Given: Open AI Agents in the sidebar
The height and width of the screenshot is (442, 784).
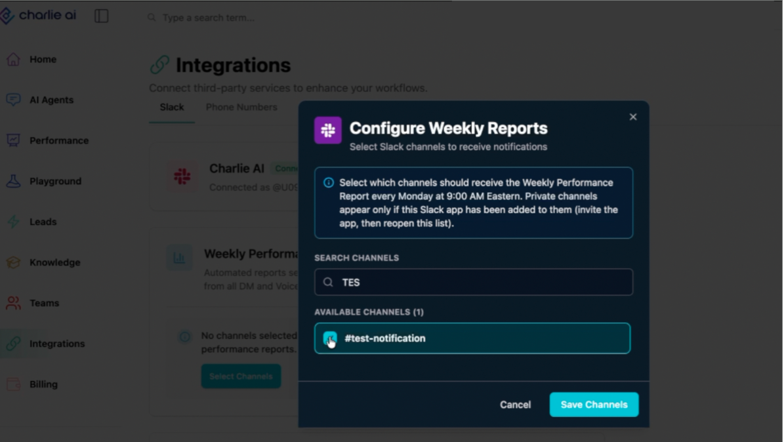Looking at the screenshot, I should point(51,100).
